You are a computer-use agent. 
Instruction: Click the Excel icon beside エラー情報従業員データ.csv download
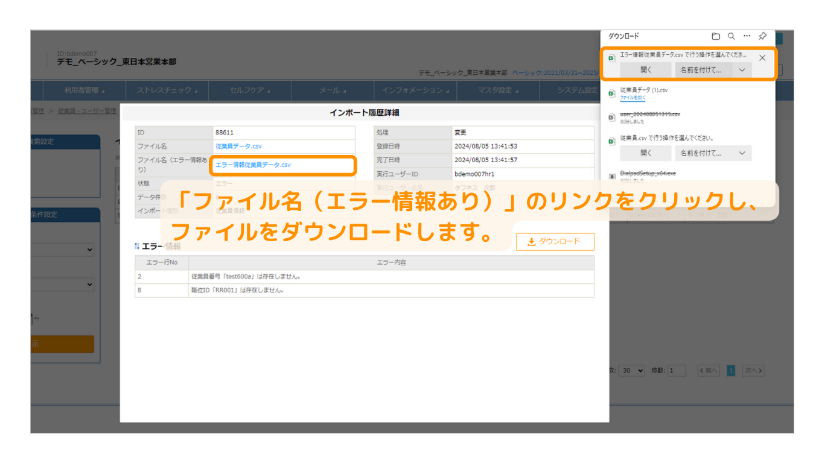(612, 58)
